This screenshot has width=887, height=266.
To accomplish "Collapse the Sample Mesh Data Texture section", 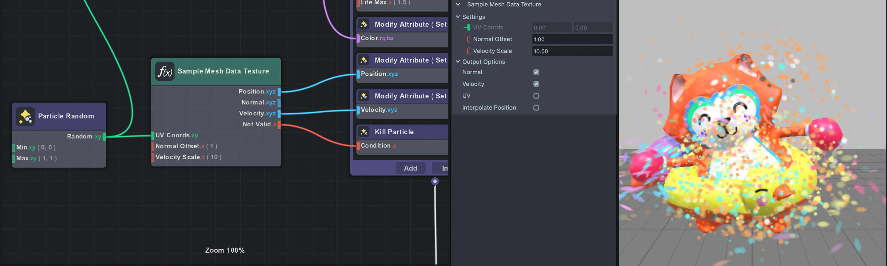I will (x=458, y=5).
